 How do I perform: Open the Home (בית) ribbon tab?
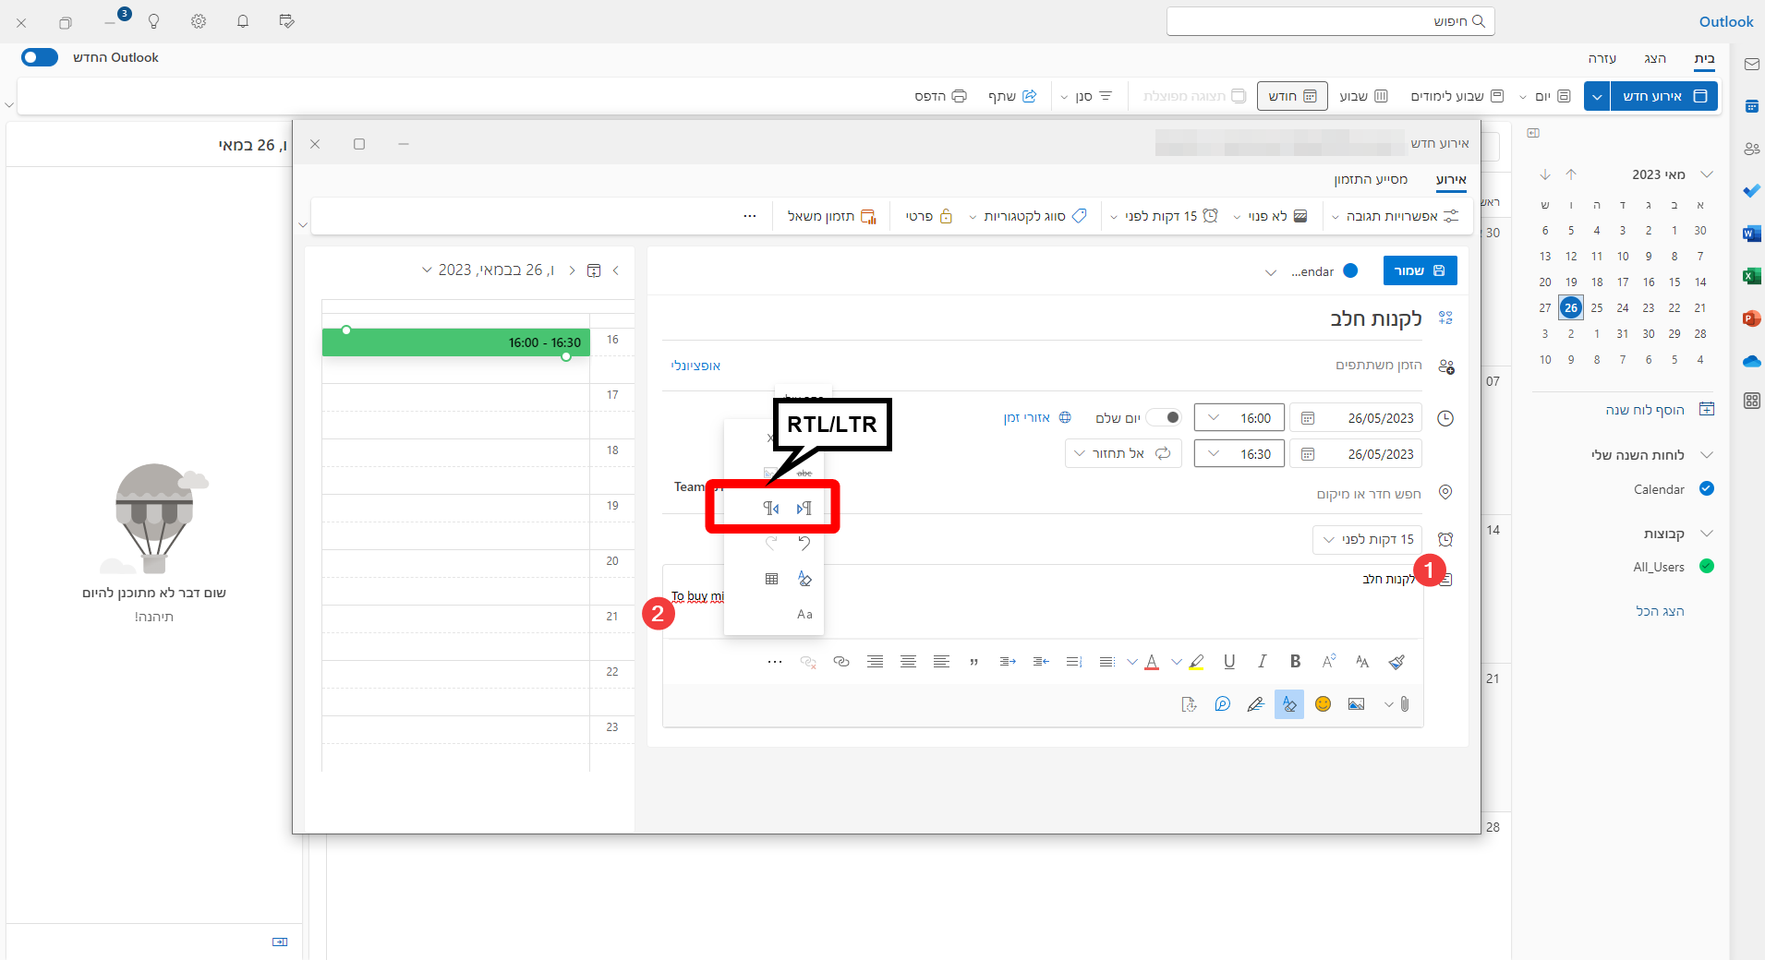pos(1704,58)
